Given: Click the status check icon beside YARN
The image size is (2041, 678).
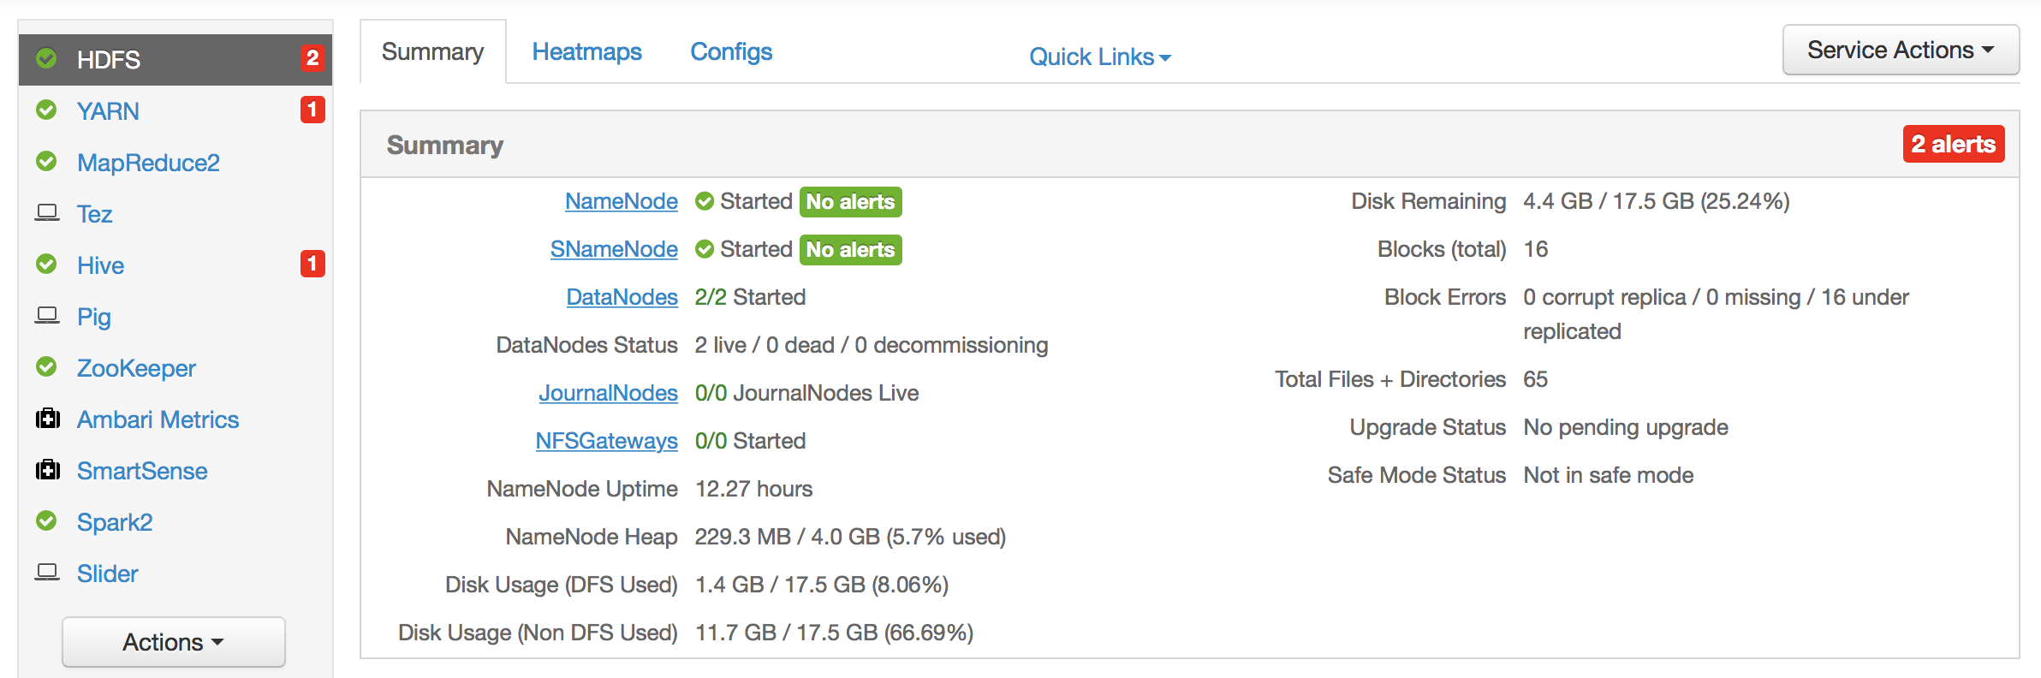Looking at the screenshot, I should (x=47, y=110).
